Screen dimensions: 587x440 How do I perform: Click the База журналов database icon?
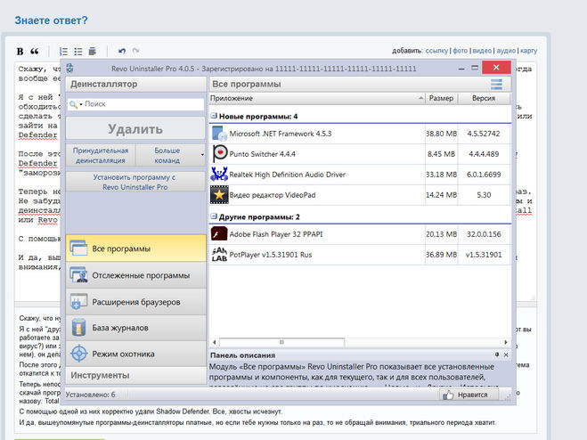pos(78,328)
